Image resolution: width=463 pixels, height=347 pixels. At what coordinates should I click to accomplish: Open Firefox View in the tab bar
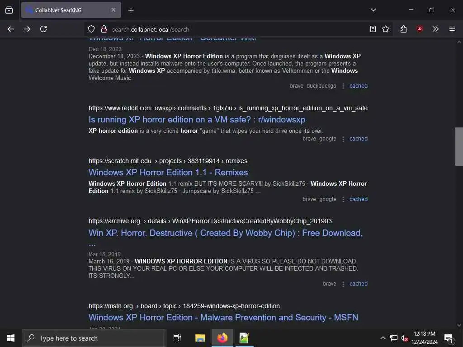[9, 10]
